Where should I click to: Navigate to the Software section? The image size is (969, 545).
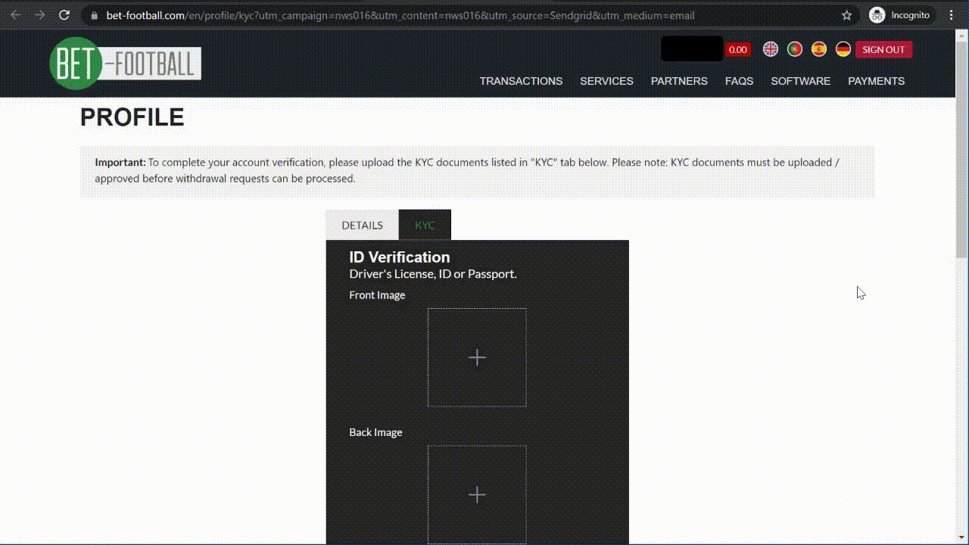(x=800, y=81)
